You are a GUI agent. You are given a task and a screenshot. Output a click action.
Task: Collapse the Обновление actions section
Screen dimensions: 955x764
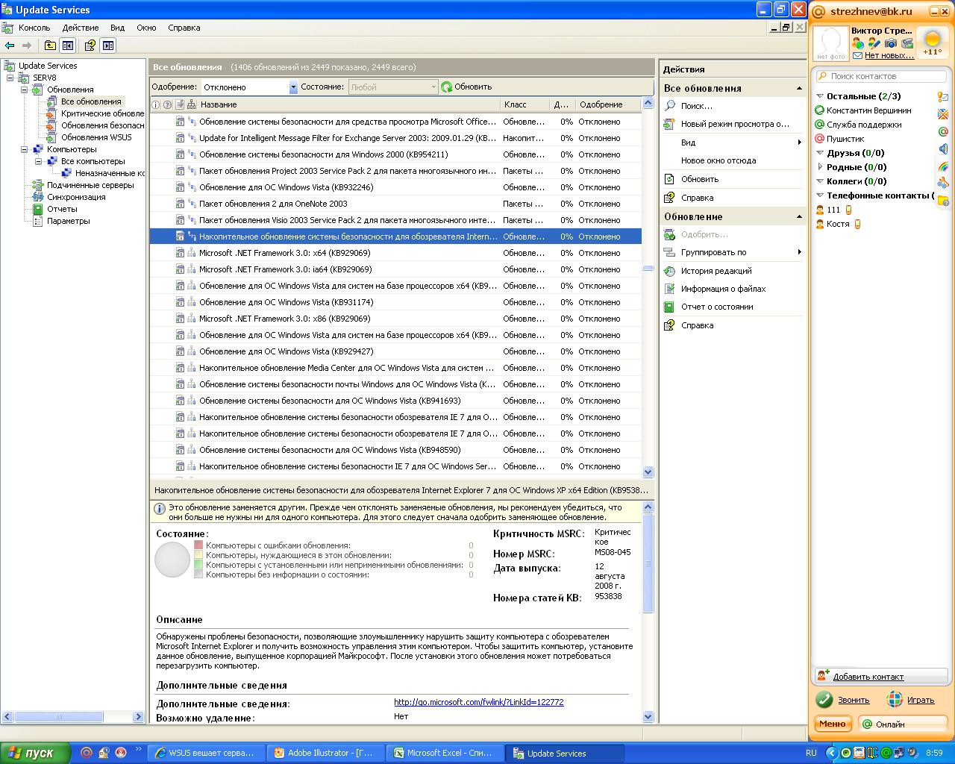pyautogui.click(x=799, y=216)
